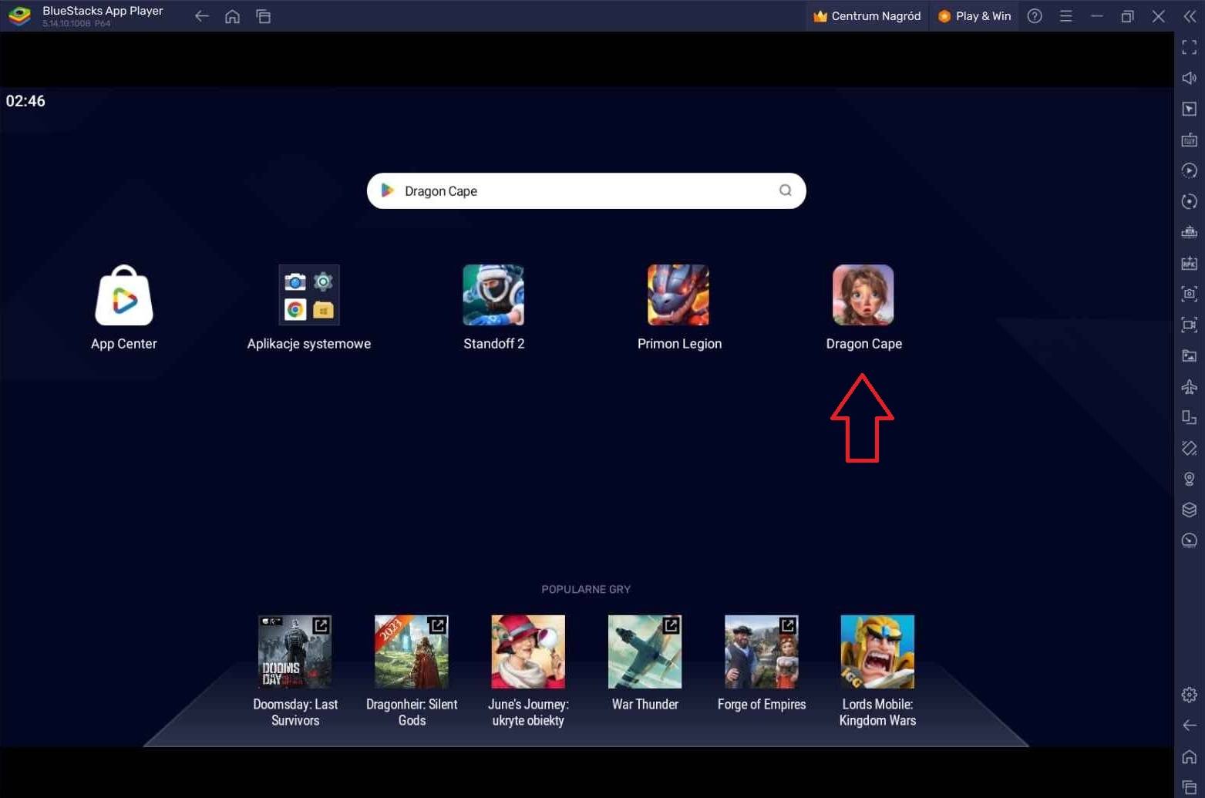The height and width of the screenshot is (798, 1205).
Task: Open the Forge of Empires thumbnail
Action: coord(761,652)
